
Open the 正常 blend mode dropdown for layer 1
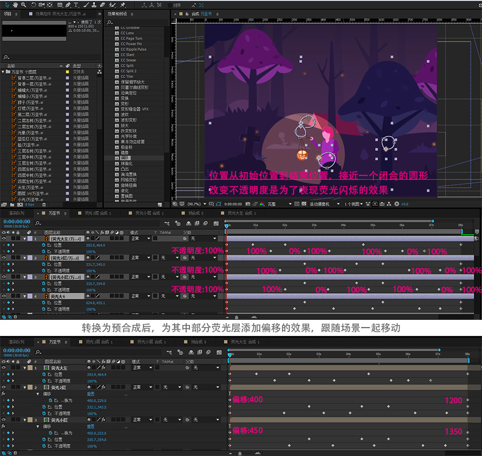(x=141, y=239)
